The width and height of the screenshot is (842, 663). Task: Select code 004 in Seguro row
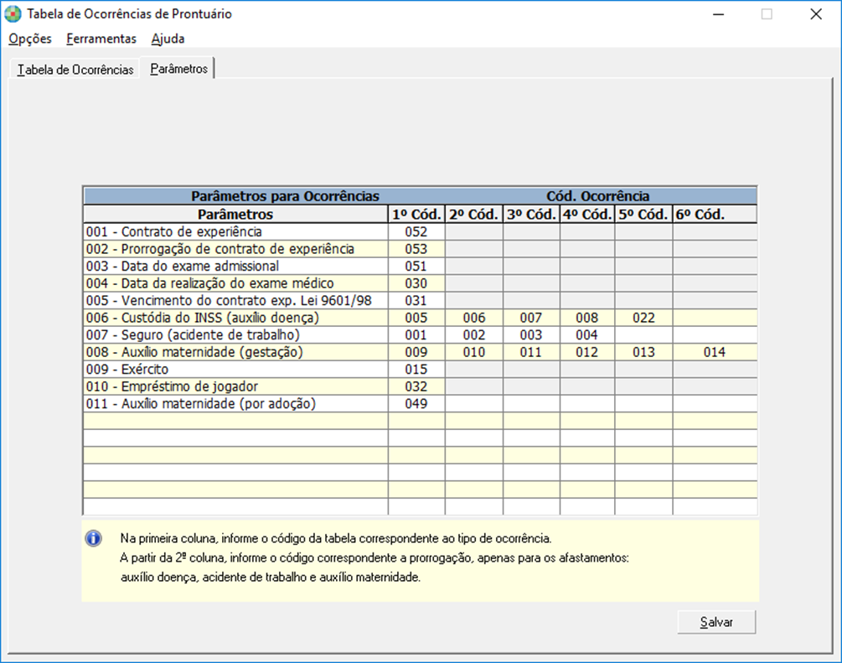tap(587, 334)
